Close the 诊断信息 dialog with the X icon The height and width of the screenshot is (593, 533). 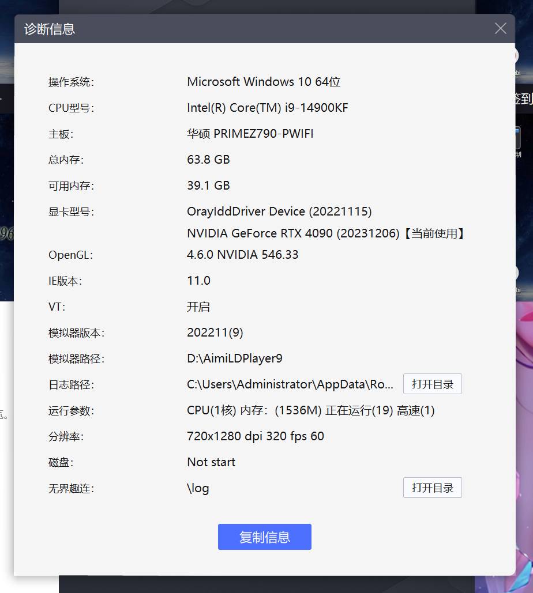coord(500,28)
